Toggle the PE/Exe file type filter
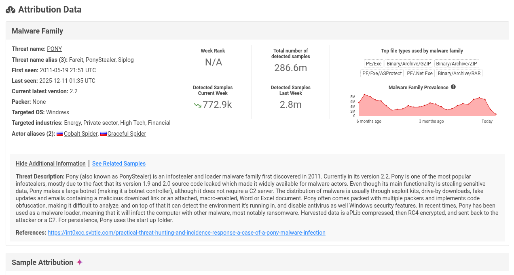 [x=373, y=63]
